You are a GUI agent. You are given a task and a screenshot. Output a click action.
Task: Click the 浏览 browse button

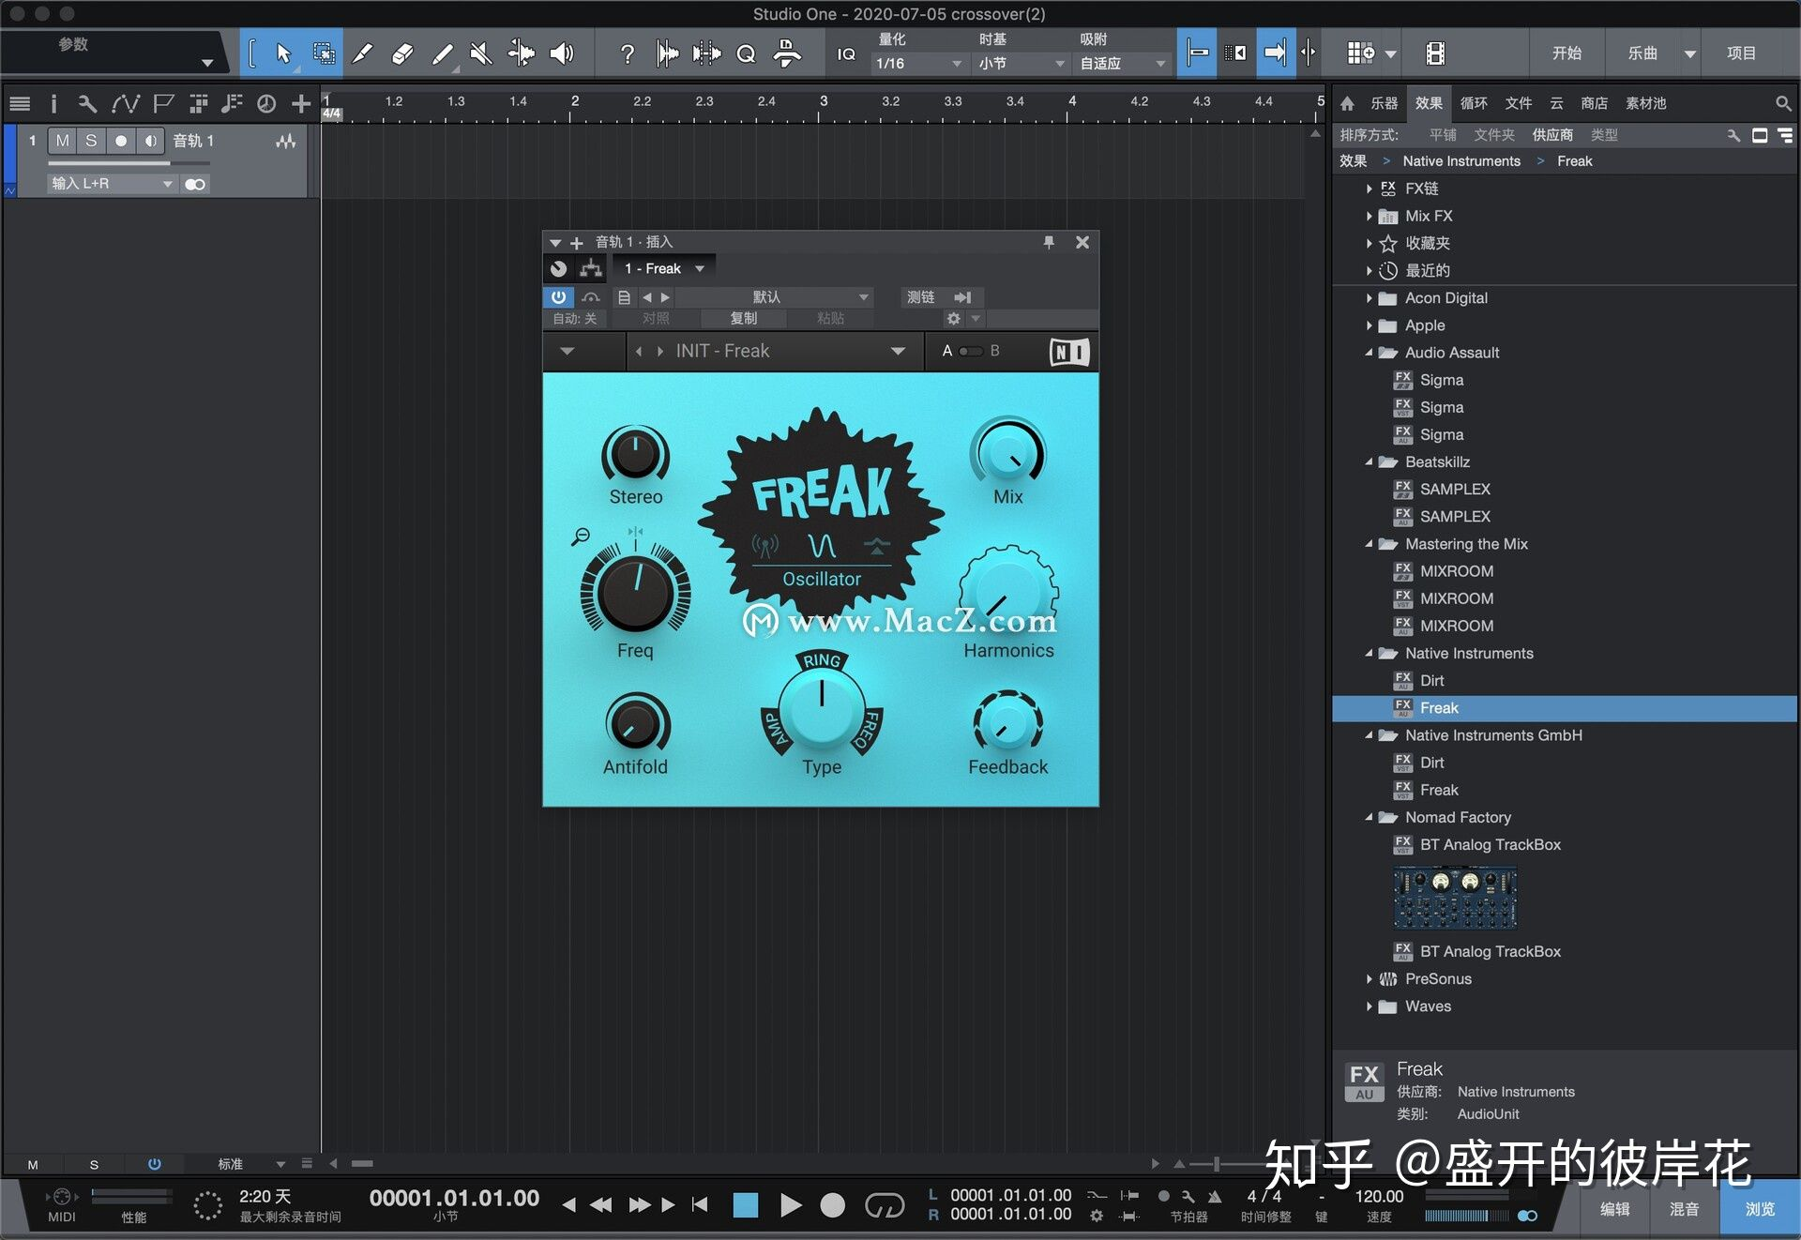(1760, 1209)
